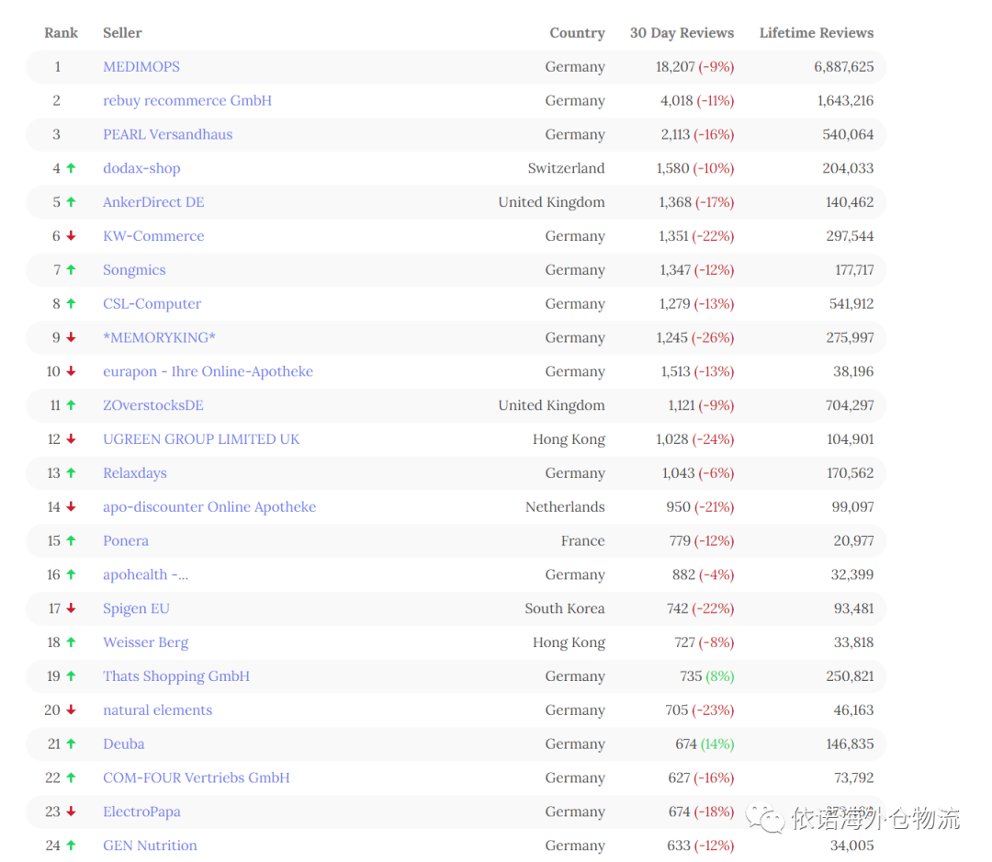Viewport: 992px width, 862px height.
Task: Click red down arrow beside rank 6
Action: click(71, 236)
